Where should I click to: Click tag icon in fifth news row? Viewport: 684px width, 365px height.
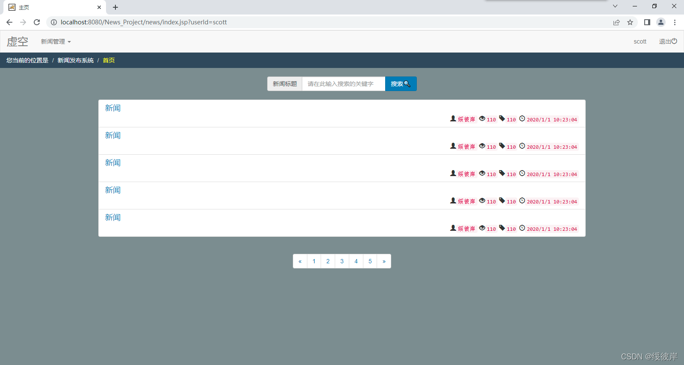pos(502,228)
